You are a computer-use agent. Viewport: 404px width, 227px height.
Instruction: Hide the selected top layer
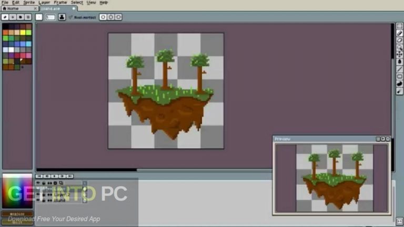point(38,189)
